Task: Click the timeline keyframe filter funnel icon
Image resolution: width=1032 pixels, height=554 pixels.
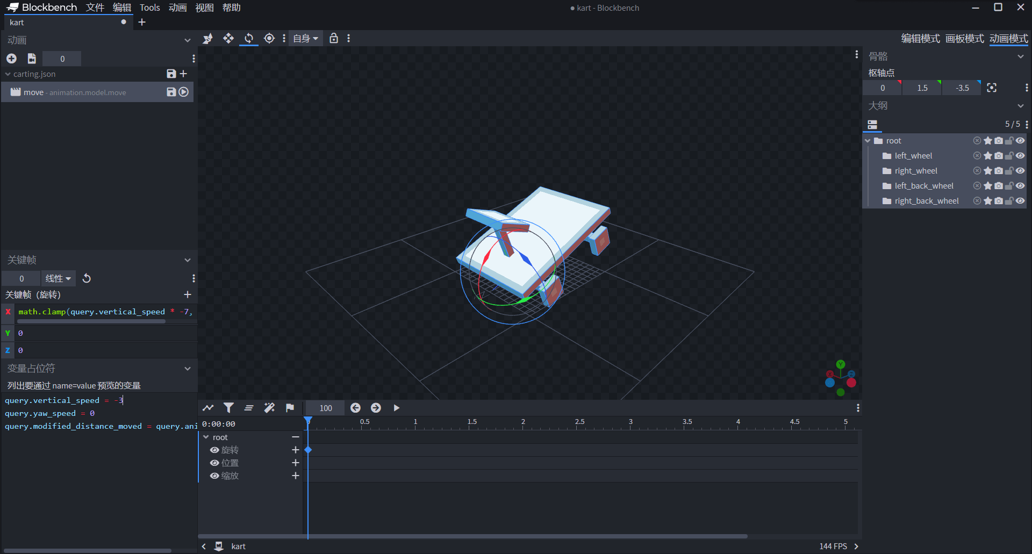Action: (228, 408)
